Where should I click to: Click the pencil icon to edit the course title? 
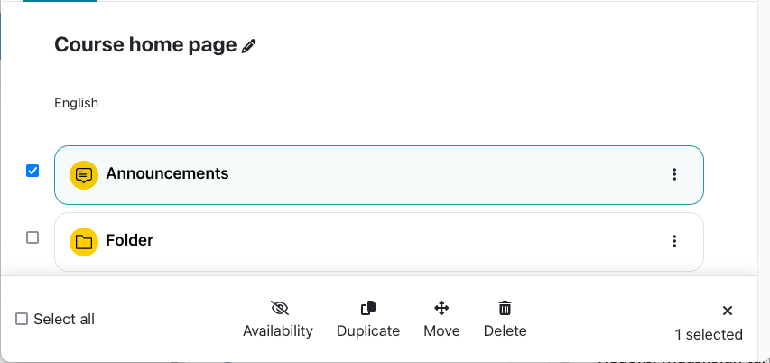click(249, 46)
